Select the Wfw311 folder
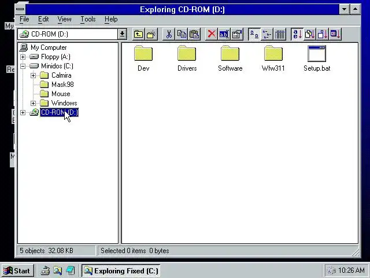This screenshot has height=278, width=370. click(273, 58)
